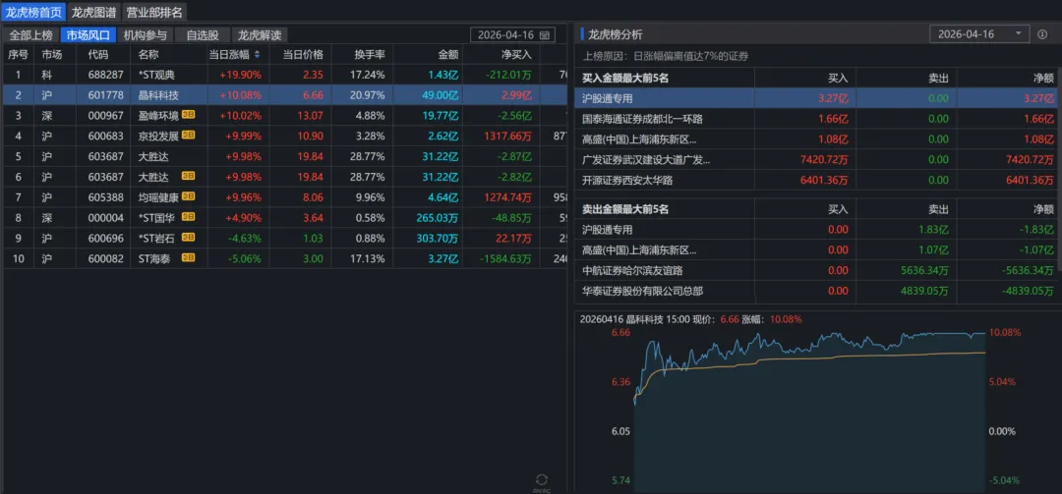Screen dimensions: 1062x494
Task: Click the +19.90% change cell
Action: coord(241,75)
